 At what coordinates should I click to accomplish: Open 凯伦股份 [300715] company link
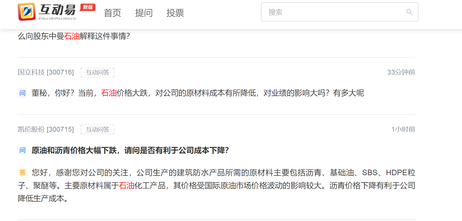coord(46,129)
